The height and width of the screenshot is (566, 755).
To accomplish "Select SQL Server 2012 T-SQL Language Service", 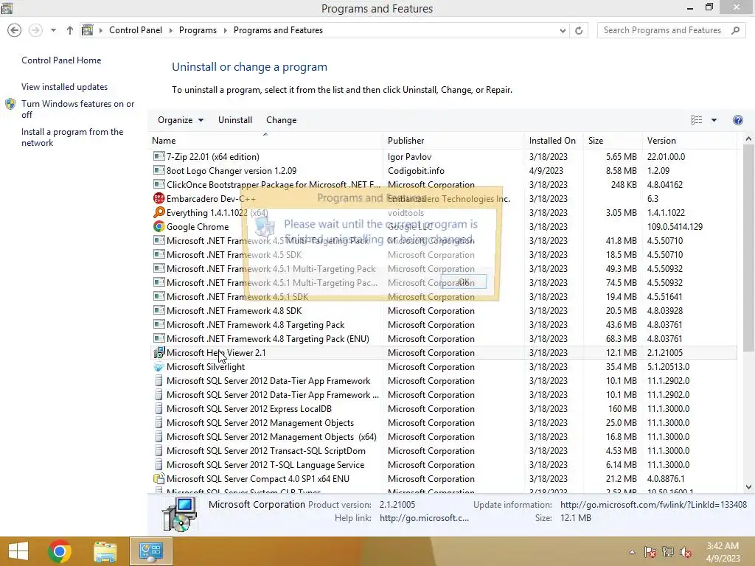I will (x=442, y=465).
